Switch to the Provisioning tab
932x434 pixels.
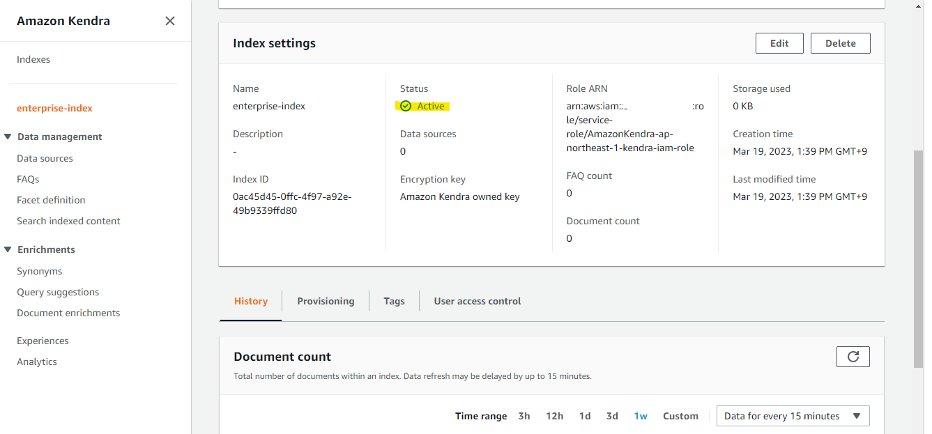(326, 301)
